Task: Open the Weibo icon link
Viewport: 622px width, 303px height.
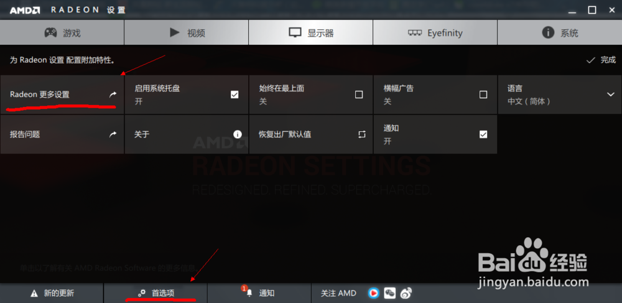Action: point(406,293)
